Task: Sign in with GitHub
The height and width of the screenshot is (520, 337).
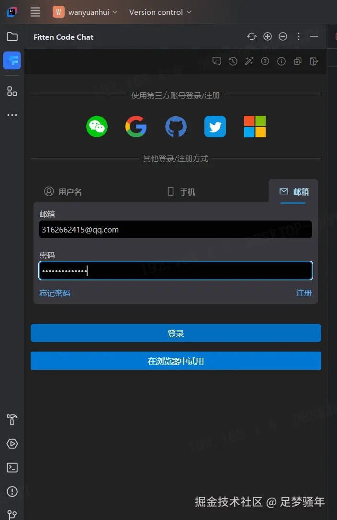Action: pos(176,126)
